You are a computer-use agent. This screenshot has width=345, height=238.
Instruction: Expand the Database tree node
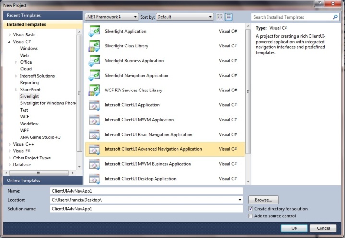point(10,164)
